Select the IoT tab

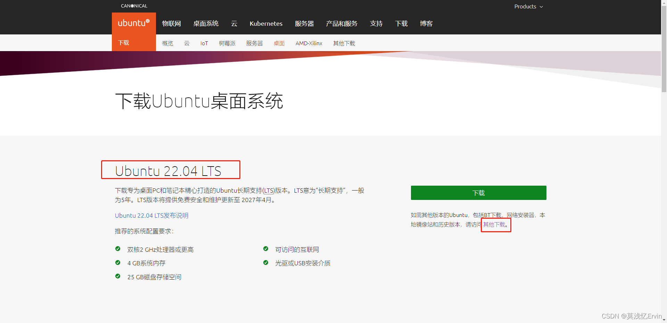pos(204,43)
